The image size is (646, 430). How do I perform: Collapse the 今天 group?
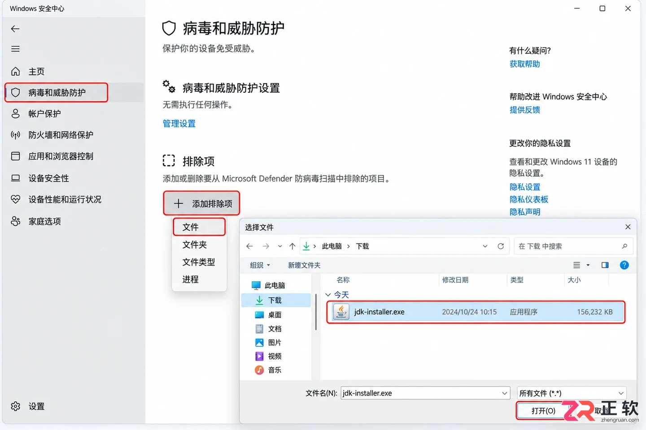pos(328,295)
